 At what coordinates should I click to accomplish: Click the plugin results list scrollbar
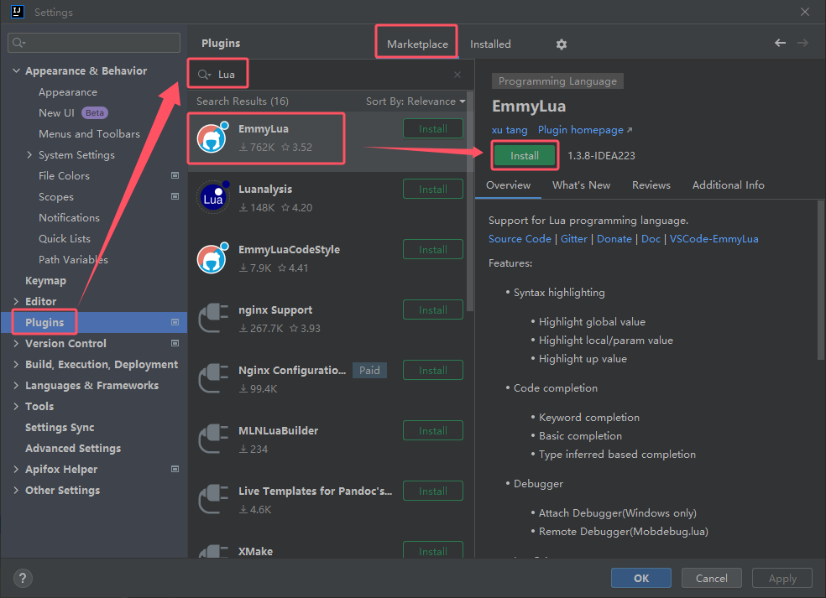(470, 203)
